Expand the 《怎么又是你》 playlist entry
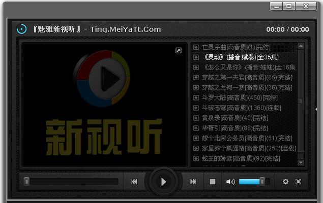 pos(196,67)
